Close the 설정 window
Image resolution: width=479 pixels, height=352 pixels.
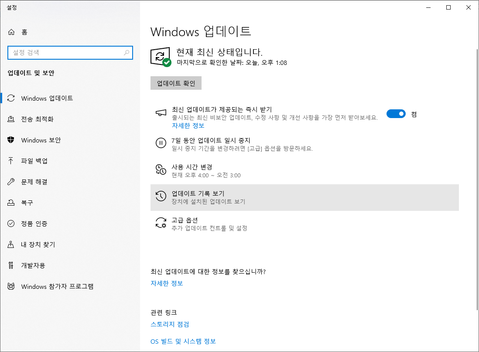pyautogui.click(x=468, y=7)
